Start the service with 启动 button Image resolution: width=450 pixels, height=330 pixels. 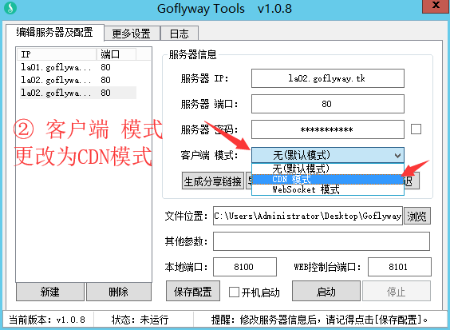click(x=326, y=291)
